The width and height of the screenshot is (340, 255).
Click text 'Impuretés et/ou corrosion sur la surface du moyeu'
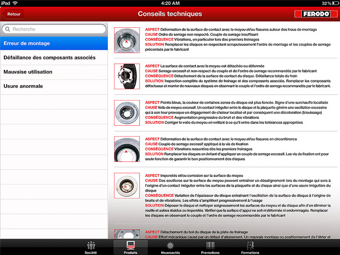(x=202, y=176)
